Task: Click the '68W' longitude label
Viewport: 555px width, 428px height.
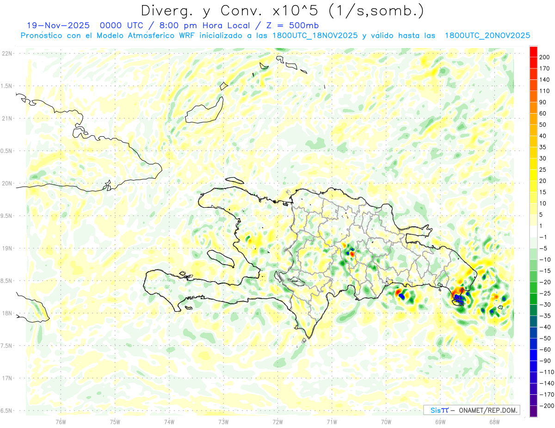Action: (x=494, y=422)
